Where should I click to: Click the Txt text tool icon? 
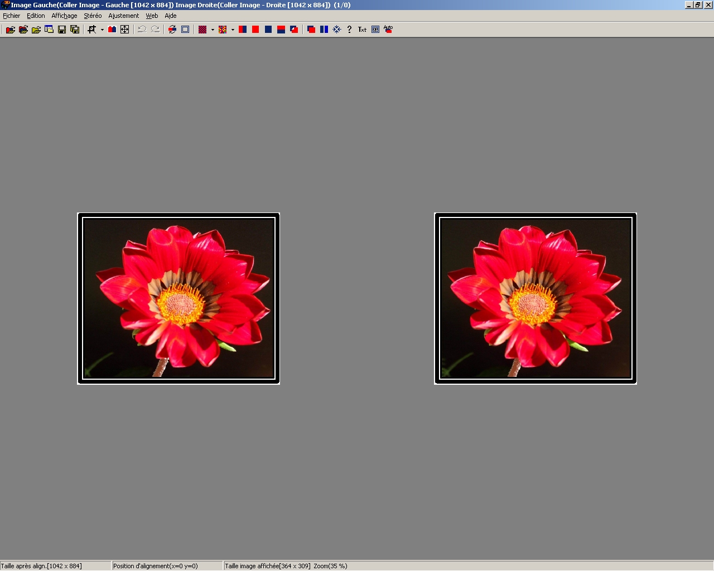tap(362, 30)
